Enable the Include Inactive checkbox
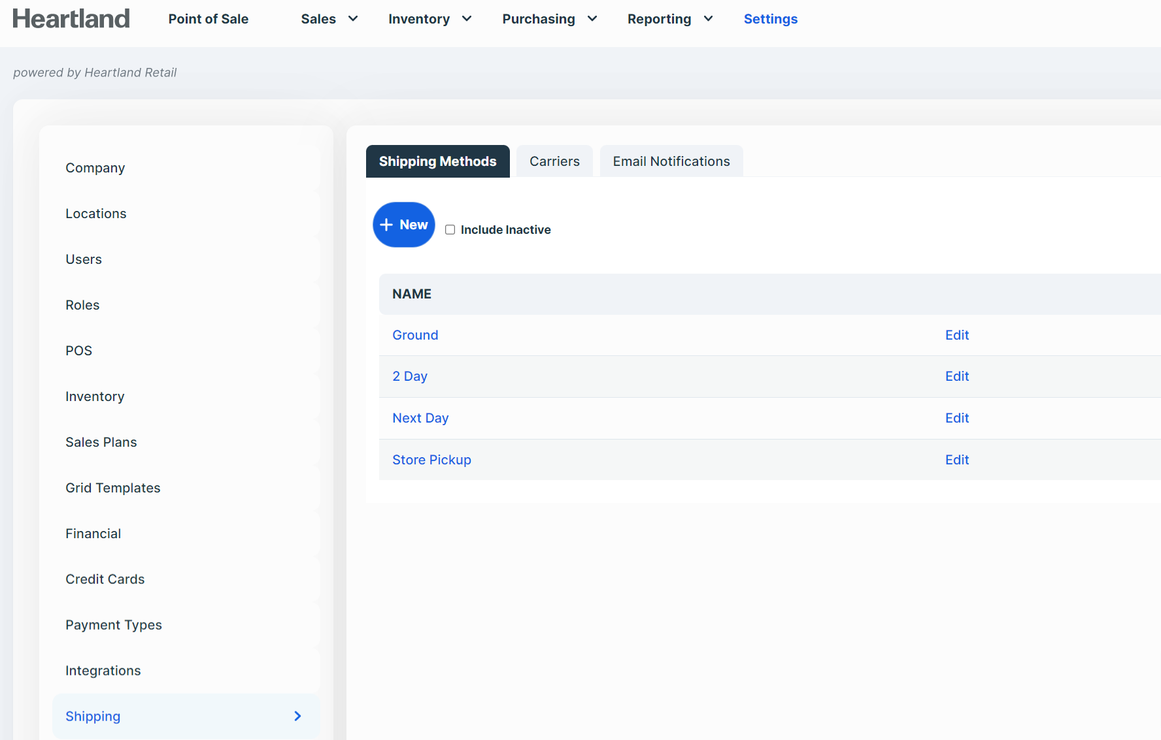Image resolution: width=1161 pixels, height=740 pixels. (450, 230)
